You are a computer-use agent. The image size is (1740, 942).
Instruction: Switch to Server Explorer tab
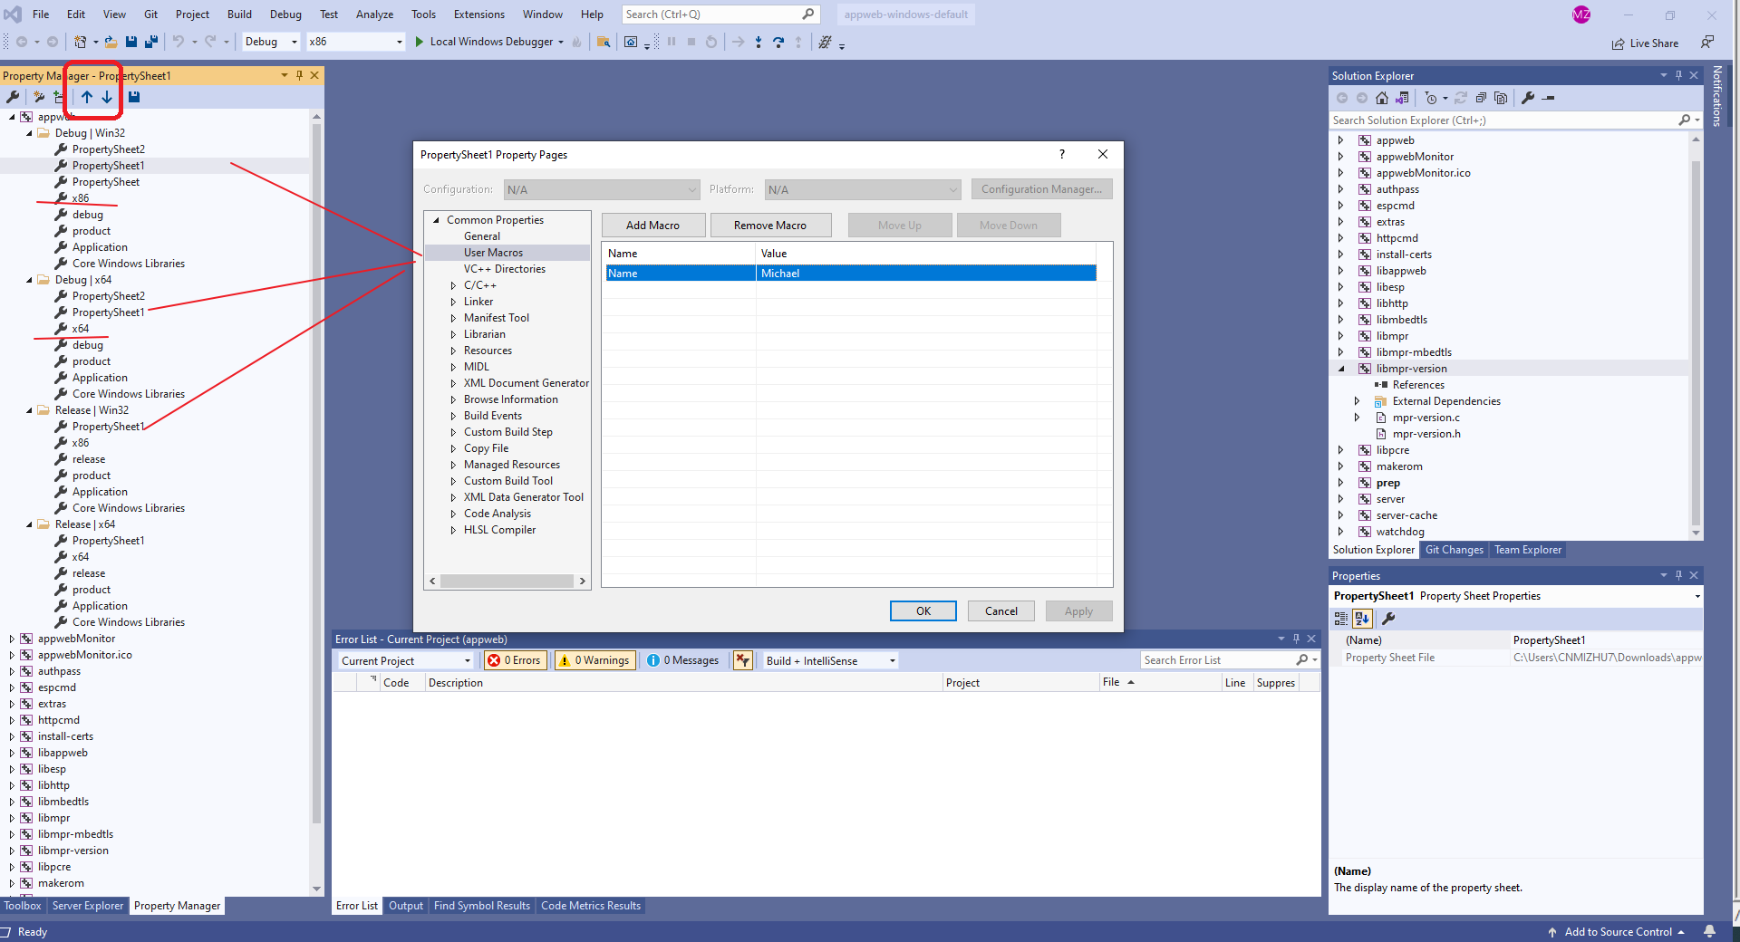click(87, 906)
